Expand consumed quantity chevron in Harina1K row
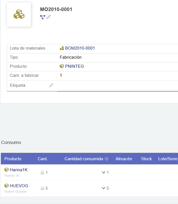Screen dimensions: 178x204 pyautogui.click(x=103, y=173)
